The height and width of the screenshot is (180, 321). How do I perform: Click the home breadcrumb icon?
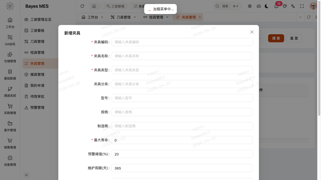[x=94, y=6]
